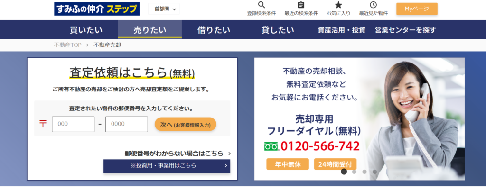Click the free dial logo icon

click(272, 146)
